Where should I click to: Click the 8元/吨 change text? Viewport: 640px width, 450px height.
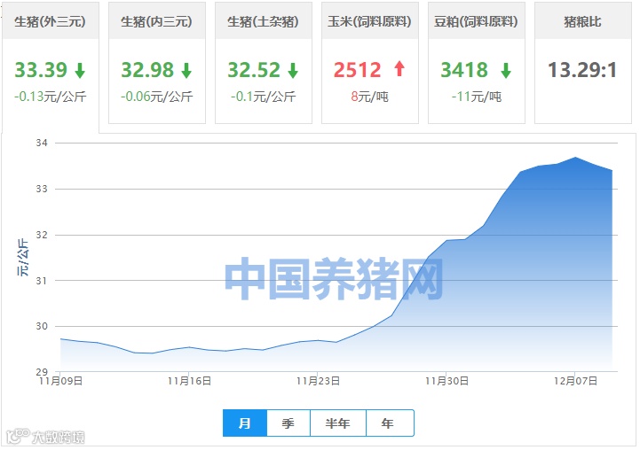(x=370, y=97)
